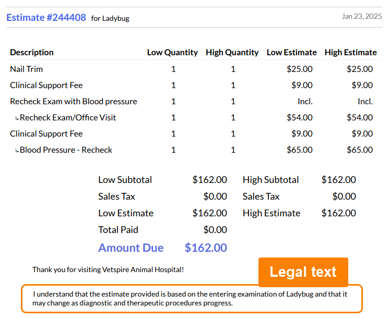This screenshot has height=319, width=389.
Task: Click the Amount Due label
Action: [131, 248]
